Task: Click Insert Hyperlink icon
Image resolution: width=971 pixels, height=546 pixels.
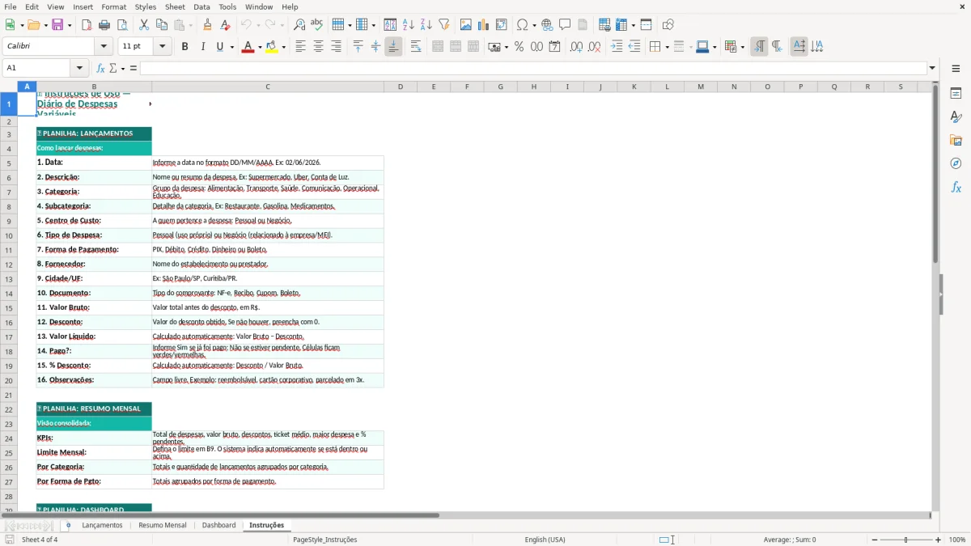Action: (x=548, y=25)
